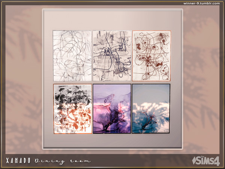Pick the black and orange splatter painting
Image resolution: width=225 pixels, height=169 pixels.
pos(73,109)
